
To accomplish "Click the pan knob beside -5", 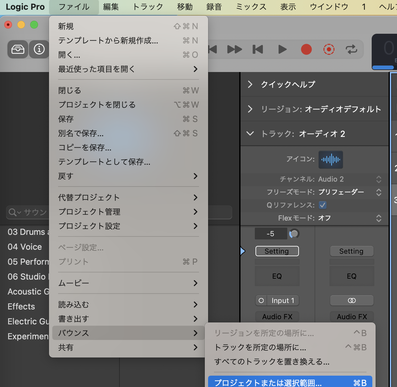I will pyautogui.click(x=294, y=234).
